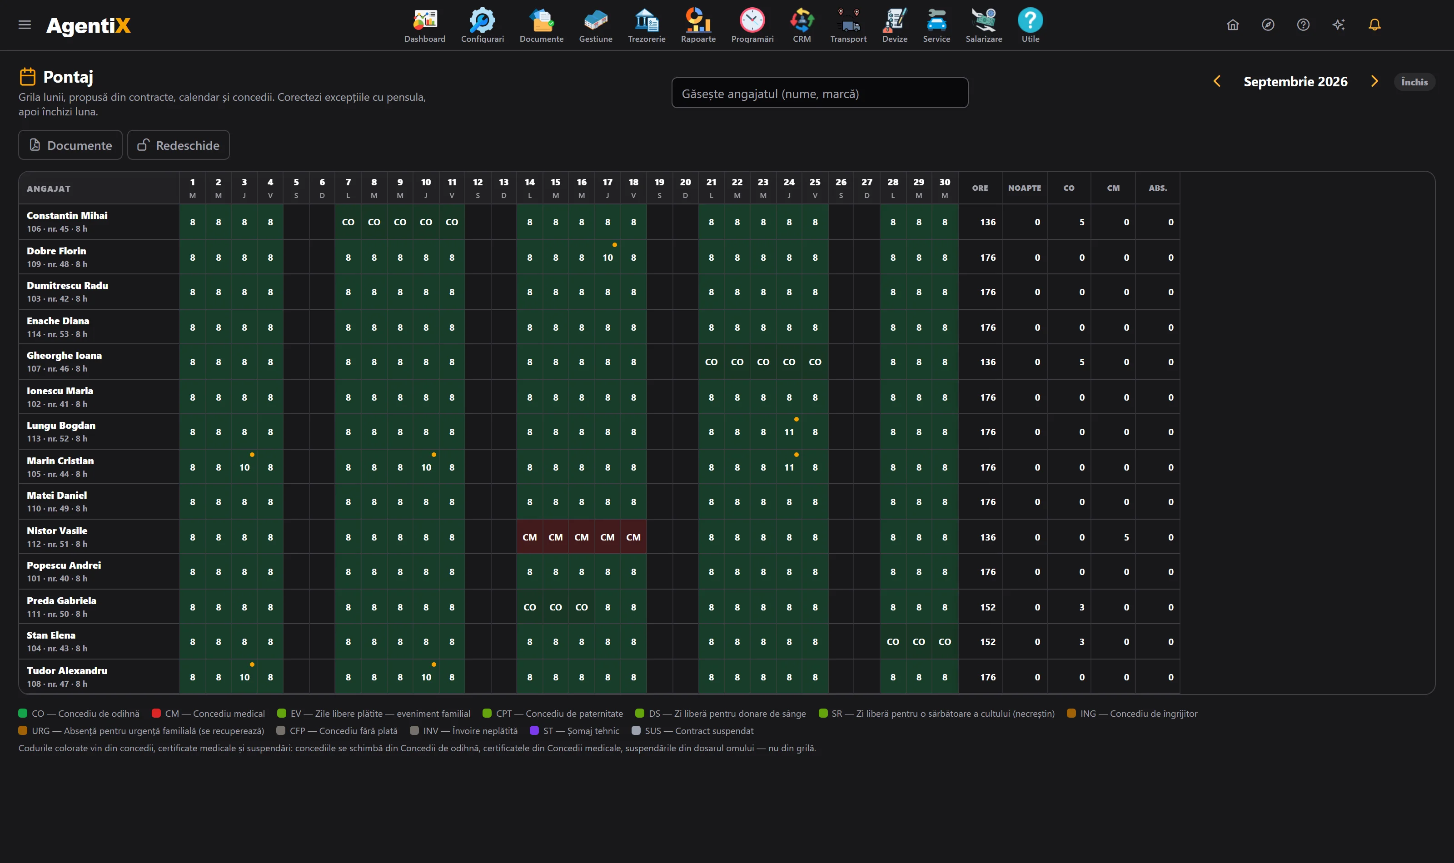Open the Dashboard module icon
This screenshot has height=863, width=1454.
coord(424,20)
